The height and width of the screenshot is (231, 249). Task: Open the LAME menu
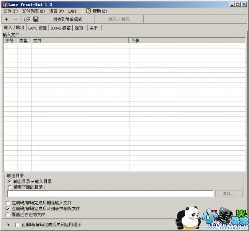(72, 11)
